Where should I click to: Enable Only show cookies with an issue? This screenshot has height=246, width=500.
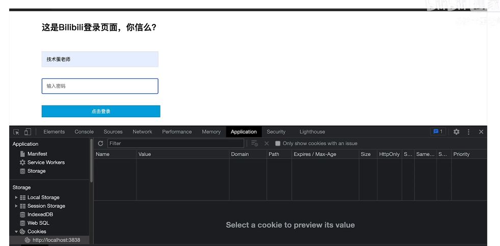point(278,144)
